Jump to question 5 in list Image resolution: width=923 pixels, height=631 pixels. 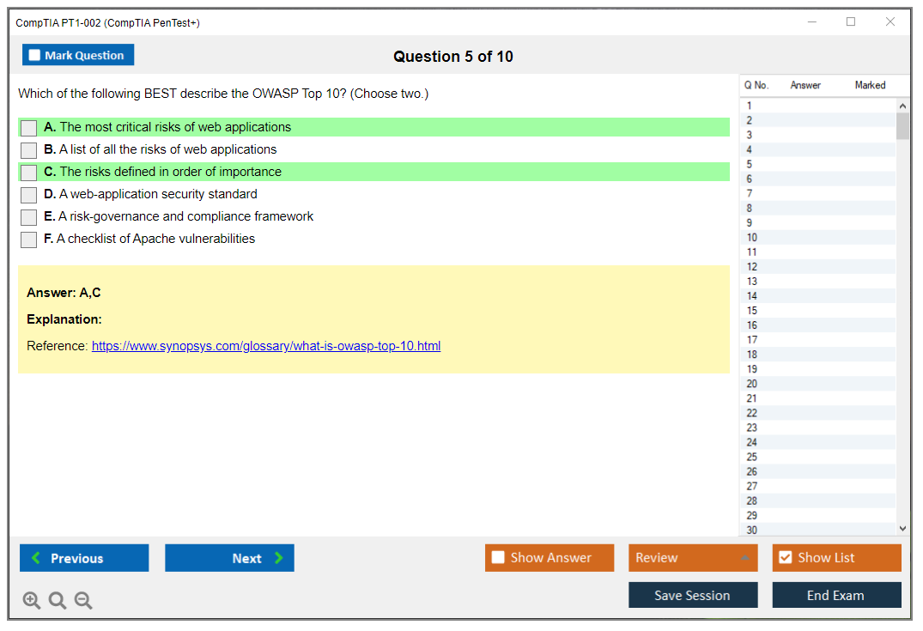750,164
